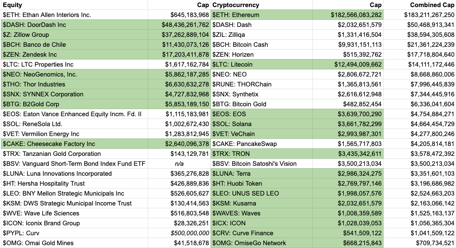Click the "Combined Cap" header cell
The width and height of the screenshot is (456, 248).
(420, 5)
